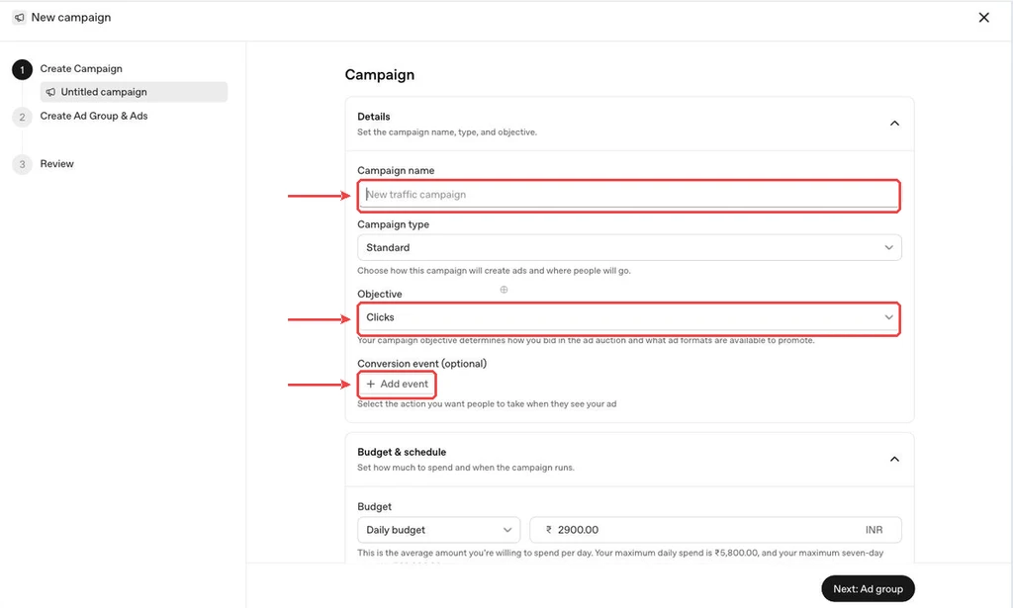The image size is (1013, 608).
Task: Select Untitled campaign in the sidebar
Action: point(134,92)
